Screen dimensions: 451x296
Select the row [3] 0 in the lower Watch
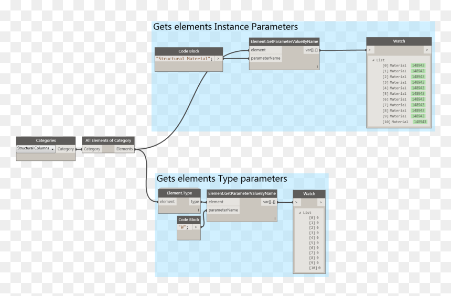[x=314, y=233]
